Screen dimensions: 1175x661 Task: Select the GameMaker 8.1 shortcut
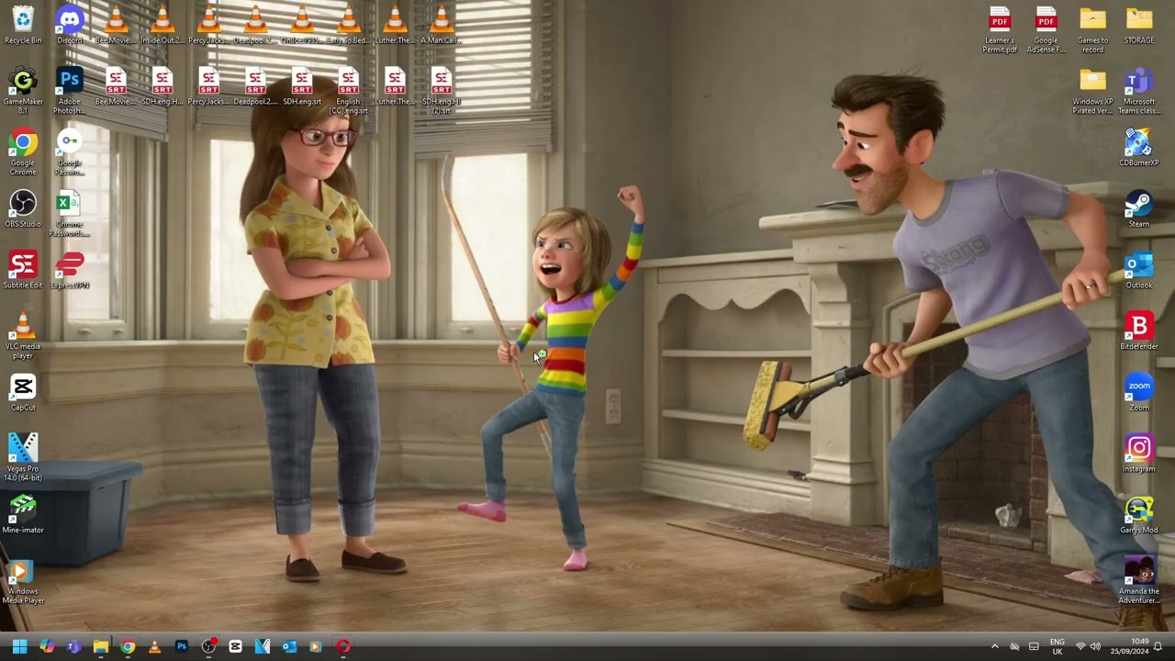23,90
